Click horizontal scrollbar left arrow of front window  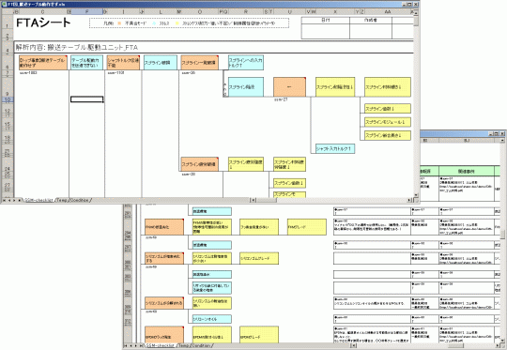pos(253,201)
